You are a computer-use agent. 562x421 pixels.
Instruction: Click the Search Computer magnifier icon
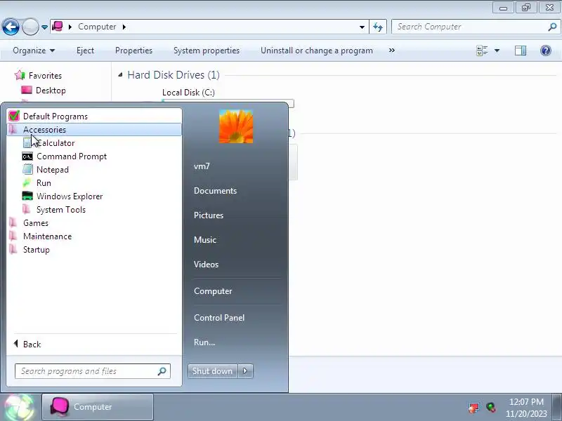click(x=552, y=27)
